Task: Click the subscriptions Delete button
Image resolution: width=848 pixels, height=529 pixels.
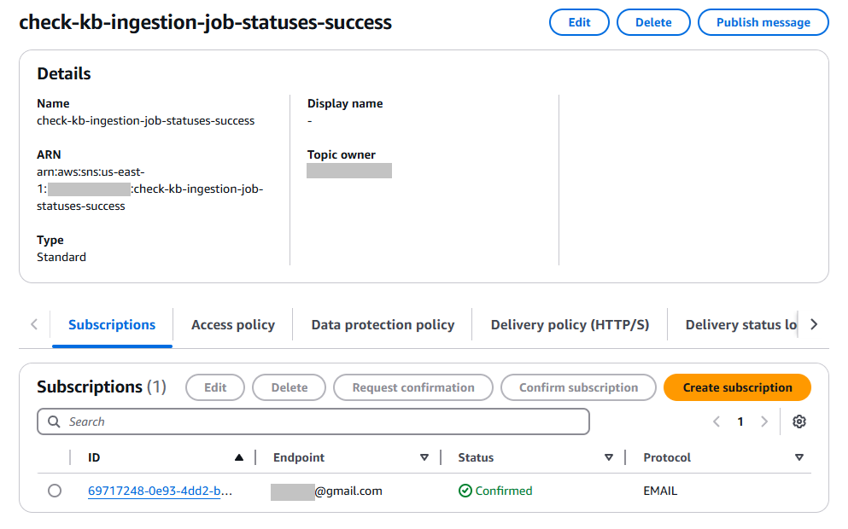Action: [x=289, y=387]
